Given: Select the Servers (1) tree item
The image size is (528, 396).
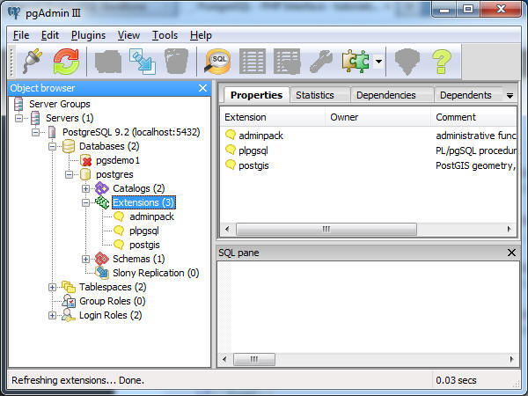Looking at the screenshot, I should (70, 118).
